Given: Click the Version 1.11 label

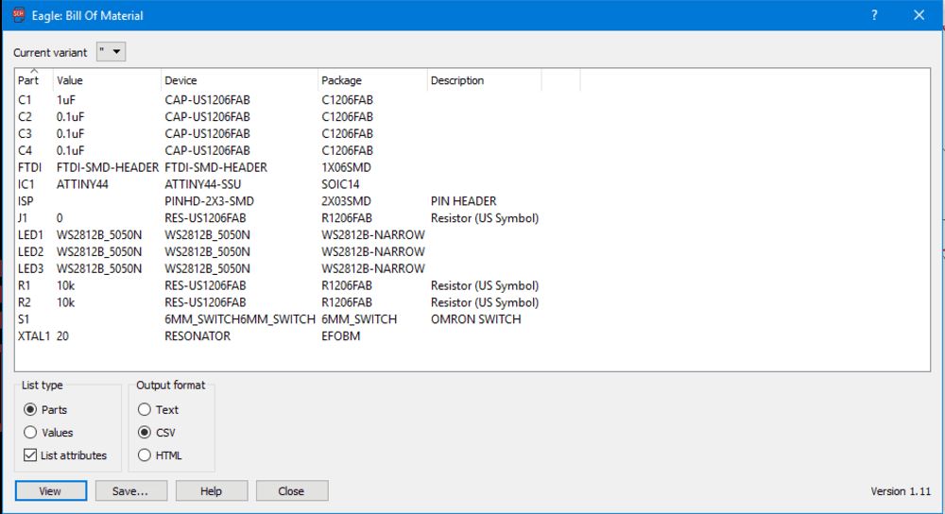Looking at the screenshot, I should (901, 491).
